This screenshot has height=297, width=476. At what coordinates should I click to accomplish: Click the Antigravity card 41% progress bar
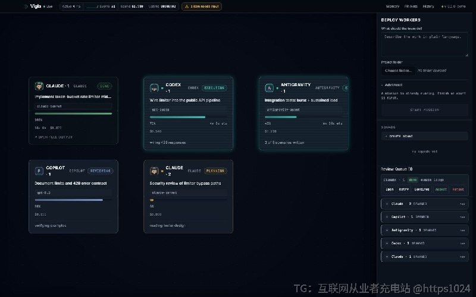click(303, 117)
